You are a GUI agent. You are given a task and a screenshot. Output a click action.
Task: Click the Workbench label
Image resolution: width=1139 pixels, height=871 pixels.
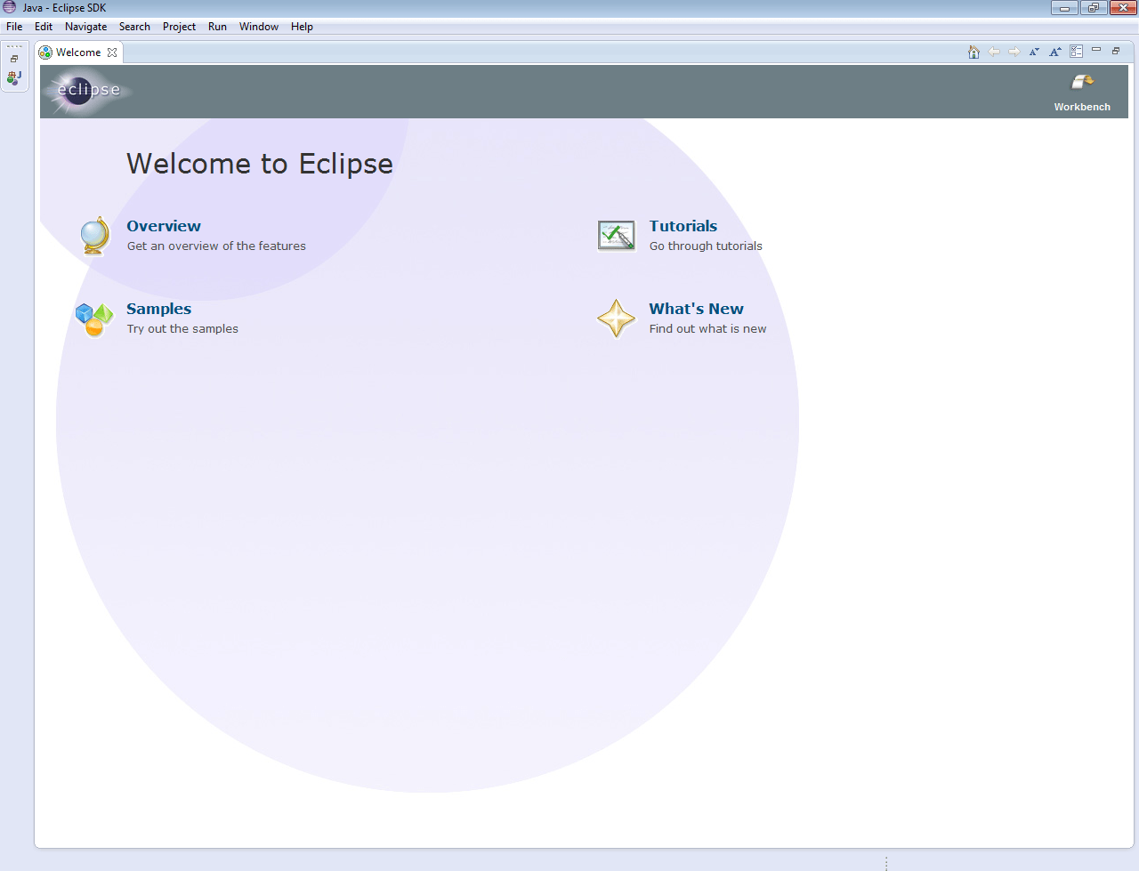[1082, 107]
